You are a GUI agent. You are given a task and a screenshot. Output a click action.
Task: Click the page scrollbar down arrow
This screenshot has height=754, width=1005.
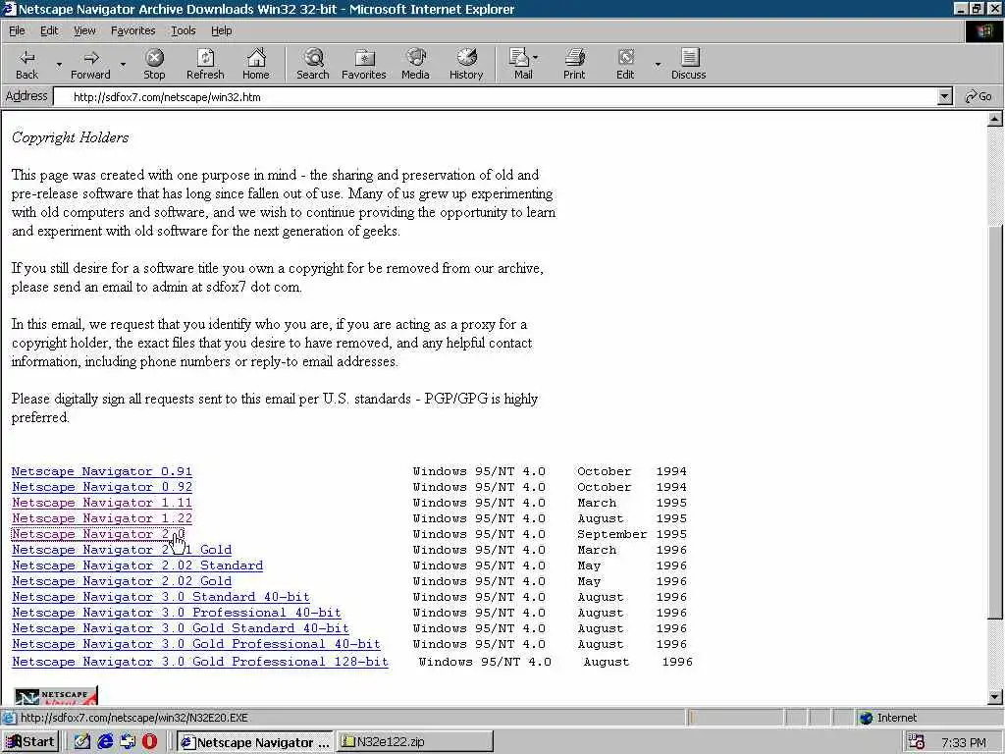[x=995, y=697]
